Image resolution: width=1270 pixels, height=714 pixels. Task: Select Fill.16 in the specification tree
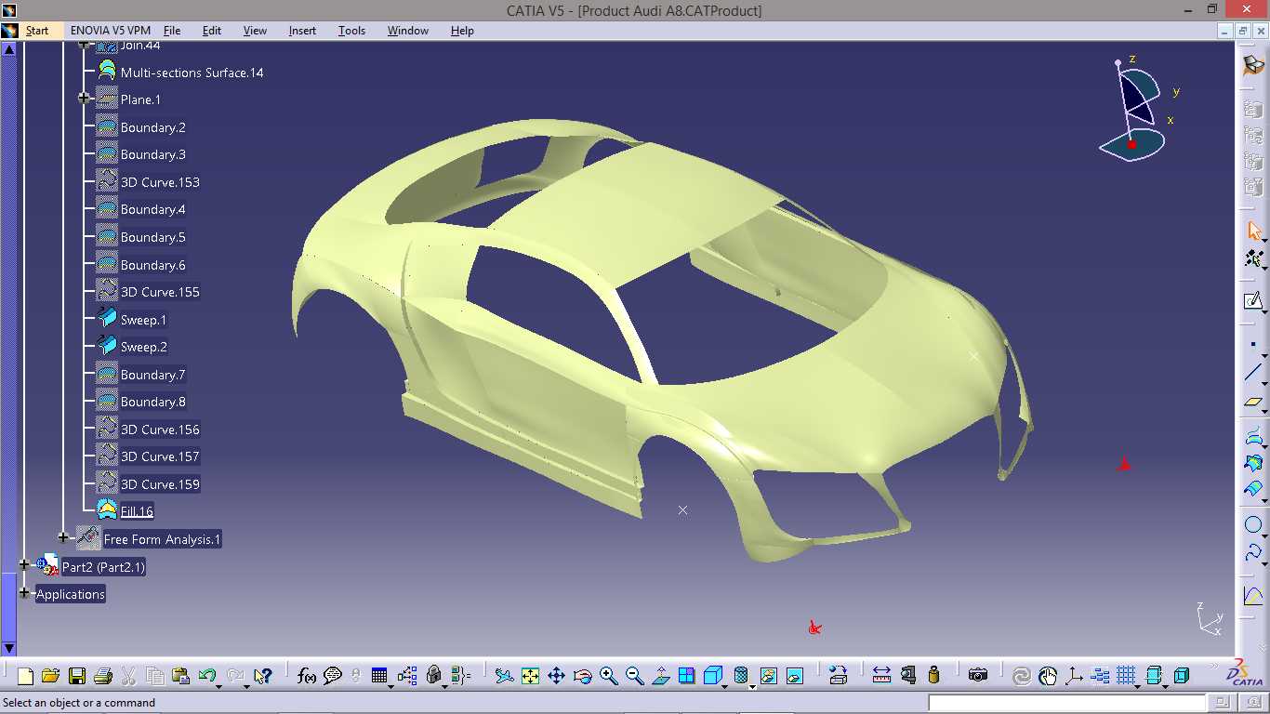coord(137,511)
